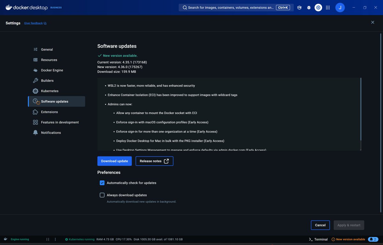
Task: Select Docker Engine in the sidebar
Action: (56, 70)
